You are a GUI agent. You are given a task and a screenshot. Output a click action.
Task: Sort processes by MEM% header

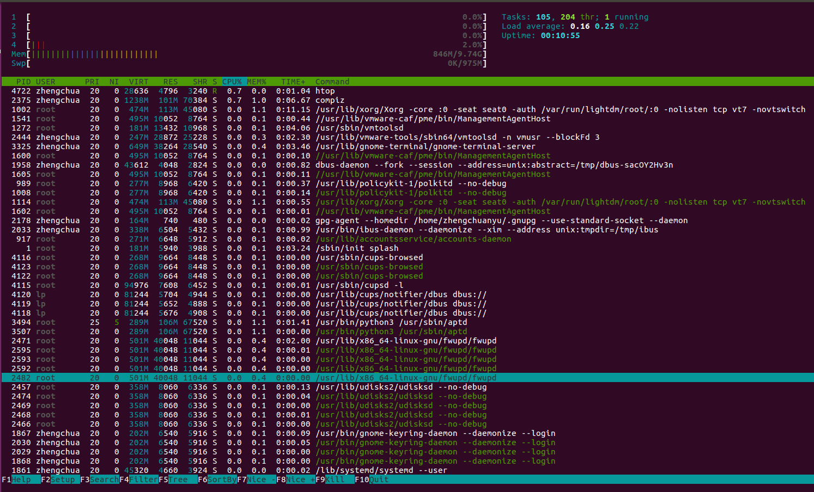click(x=257, y=82)
